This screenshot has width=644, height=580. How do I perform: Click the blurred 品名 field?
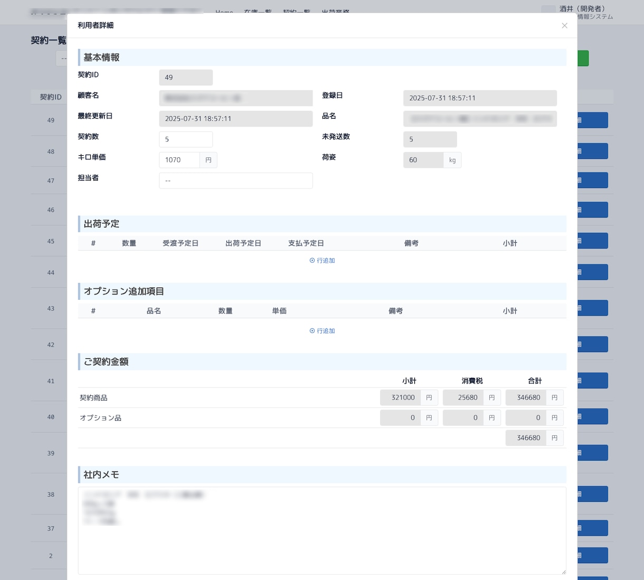[480, 119]
